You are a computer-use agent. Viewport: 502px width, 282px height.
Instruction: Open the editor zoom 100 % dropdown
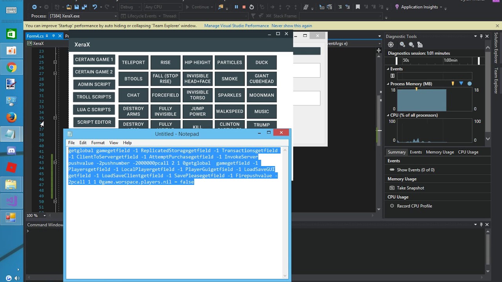44,215
